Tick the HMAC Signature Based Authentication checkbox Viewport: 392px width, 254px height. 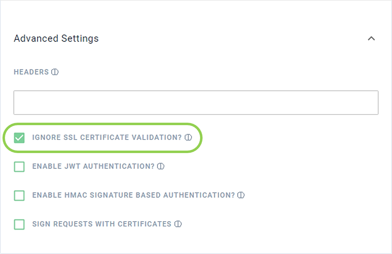click(x=19, y=195)
